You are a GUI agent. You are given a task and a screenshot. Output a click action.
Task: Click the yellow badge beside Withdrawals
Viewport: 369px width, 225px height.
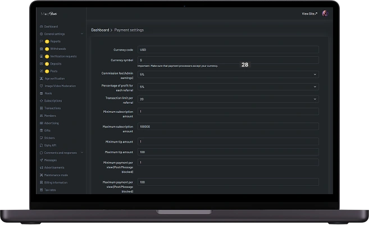click(47, 49)
